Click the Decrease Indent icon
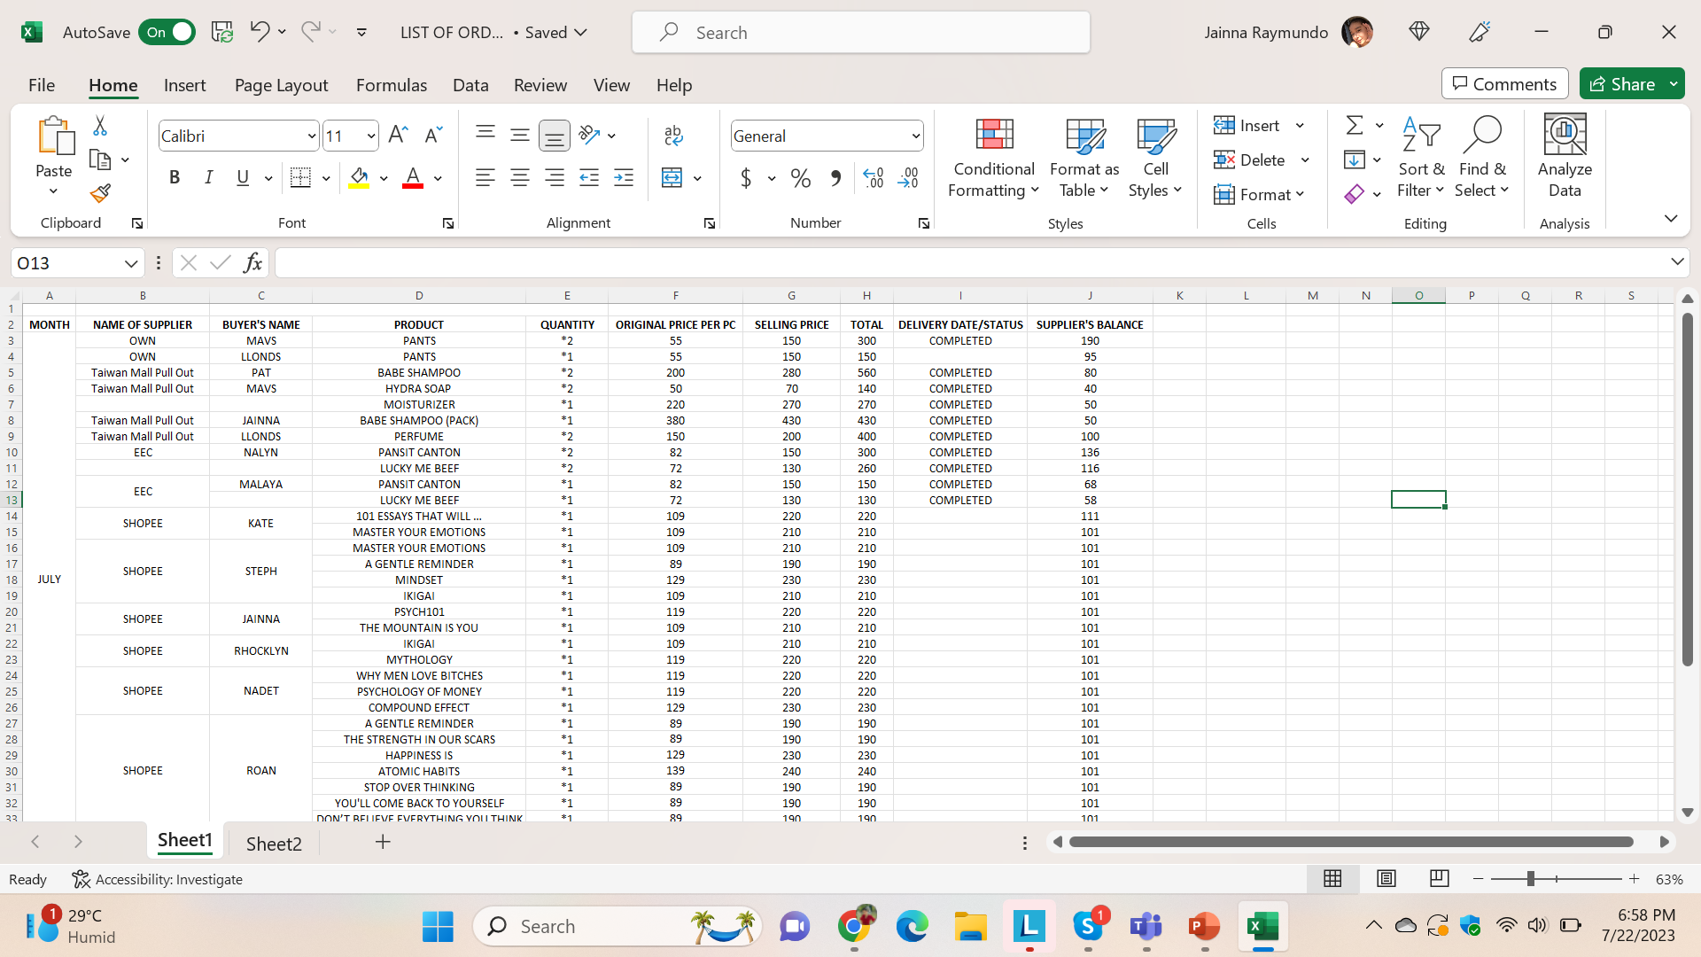The width and height of the screenshot is (1701, 957). (589, 178)
